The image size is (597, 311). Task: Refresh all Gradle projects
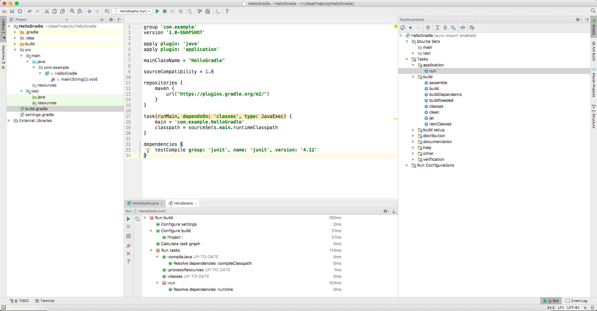tap(403, 28)
